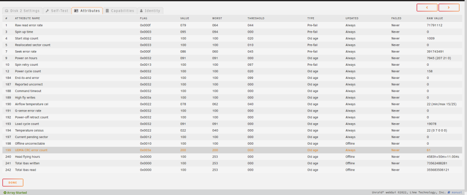Click flag 0x003e in UDMA CRC row
This screenshot has height=195, width=467.
pyautogui.click(x=146, y=150)
